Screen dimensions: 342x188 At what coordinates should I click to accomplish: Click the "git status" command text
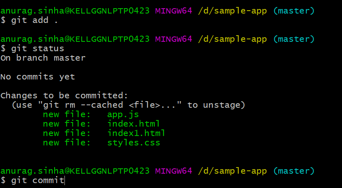pos(37,49)
